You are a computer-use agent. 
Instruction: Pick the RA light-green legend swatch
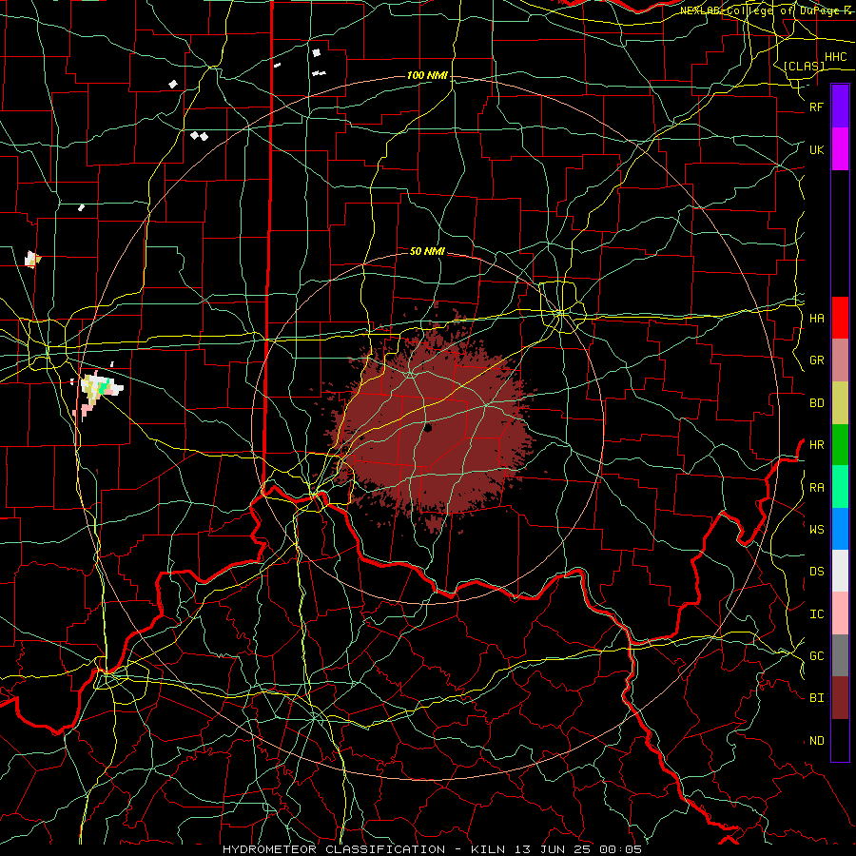[840, 487]
